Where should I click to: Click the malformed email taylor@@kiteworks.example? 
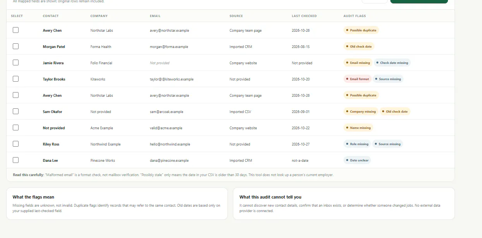pos(172,79)
